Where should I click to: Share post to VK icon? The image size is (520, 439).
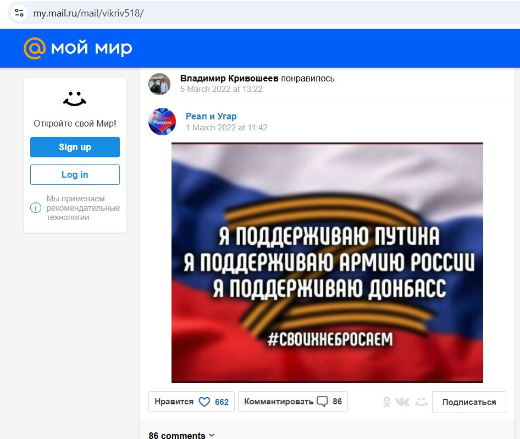(x=402, y=402)
